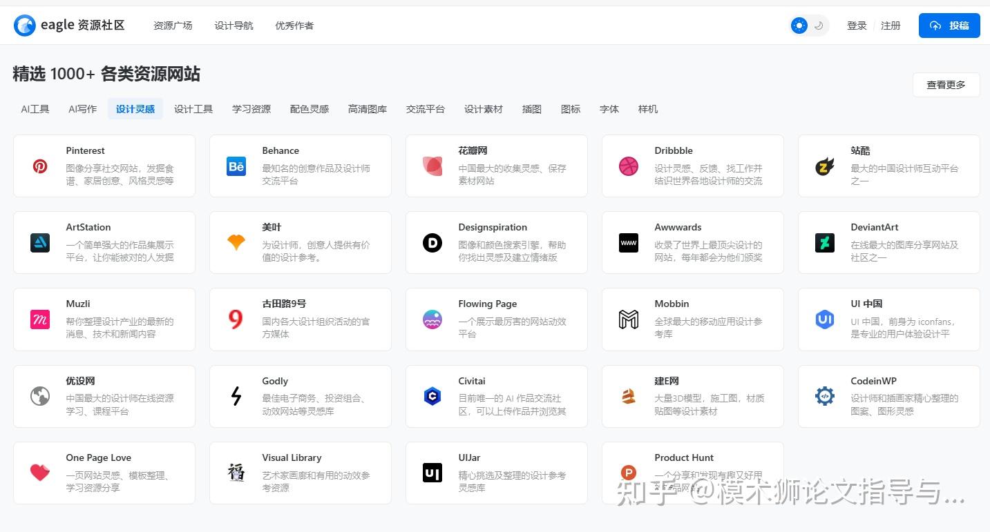
Task: Select the 插图 category tab
Action: [x=532, y=109]
